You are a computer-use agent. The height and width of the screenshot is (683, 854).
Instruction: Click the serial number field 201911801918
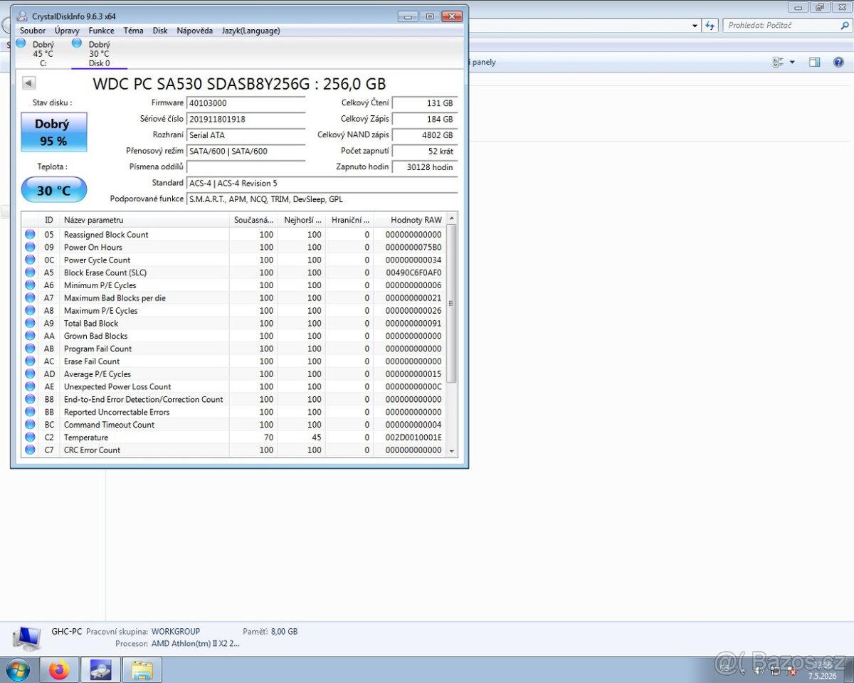(246, 119)
